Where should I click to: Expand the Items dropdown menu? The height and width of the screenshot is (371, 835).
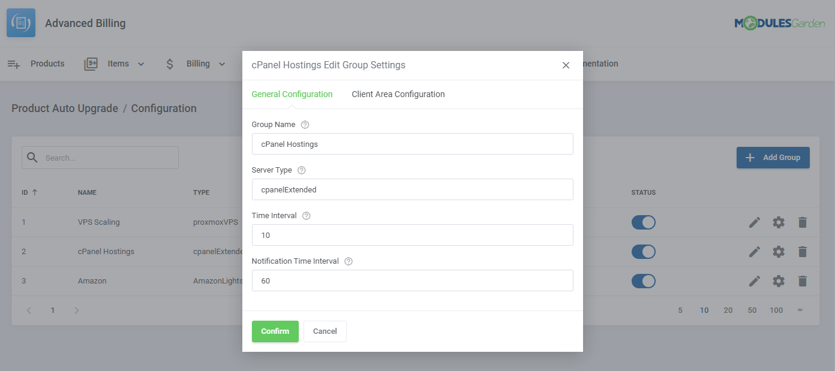point(115,64)
